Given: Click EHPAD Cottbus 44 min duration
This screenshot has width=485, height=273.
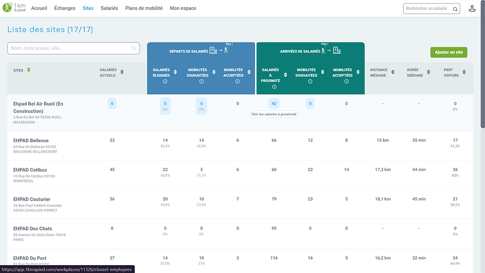Looking at the screenshot, I should (419, 169).
